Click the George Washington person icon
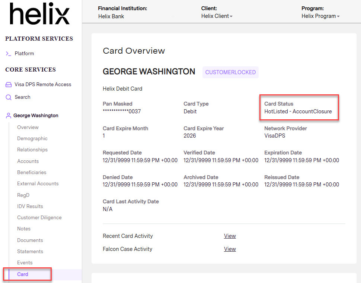 [8, 116]
